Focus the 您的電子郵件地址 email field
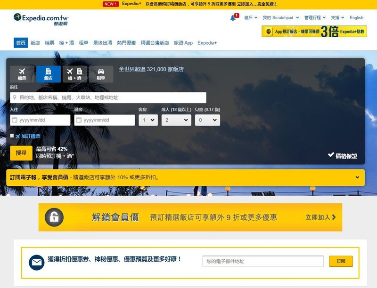Screen dimensions: 377x288 coord(263,261)
